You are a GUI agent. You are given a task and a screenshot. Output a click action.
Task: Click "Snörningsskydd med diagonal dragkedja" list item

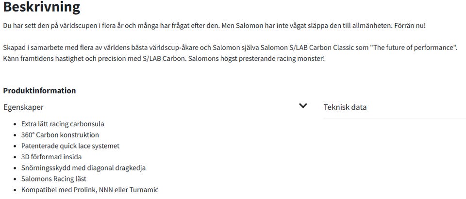pyautogui.click(x=83, y=168)
